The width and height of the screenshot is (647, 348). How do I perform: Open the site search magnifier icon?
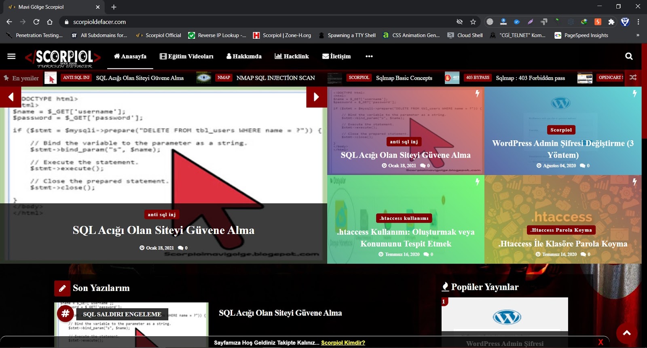pos(629,56)
